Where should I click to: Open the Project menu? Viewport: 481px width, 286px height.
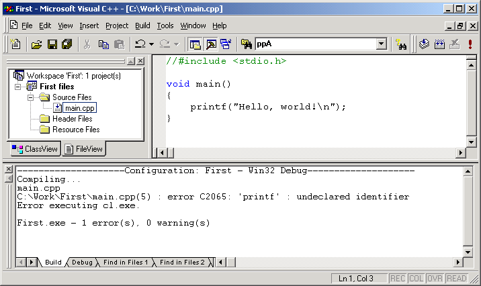[117, 26]
